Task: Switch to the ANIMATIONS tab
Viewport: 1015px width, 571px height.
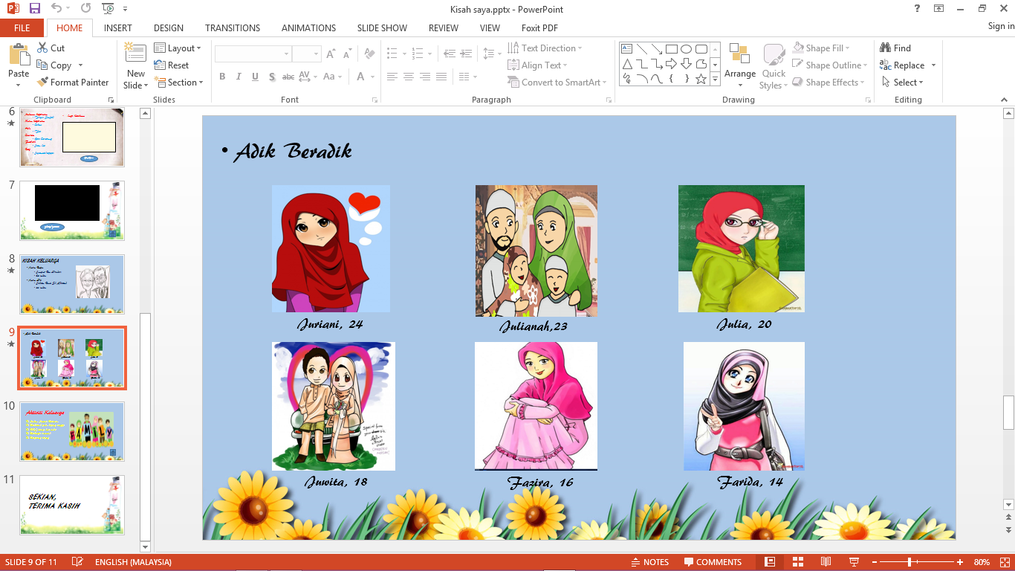Action: 309,28
